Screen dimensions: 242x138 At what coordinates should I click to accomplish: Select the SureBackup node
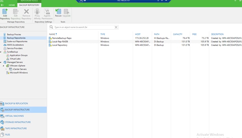click(12, 52)
